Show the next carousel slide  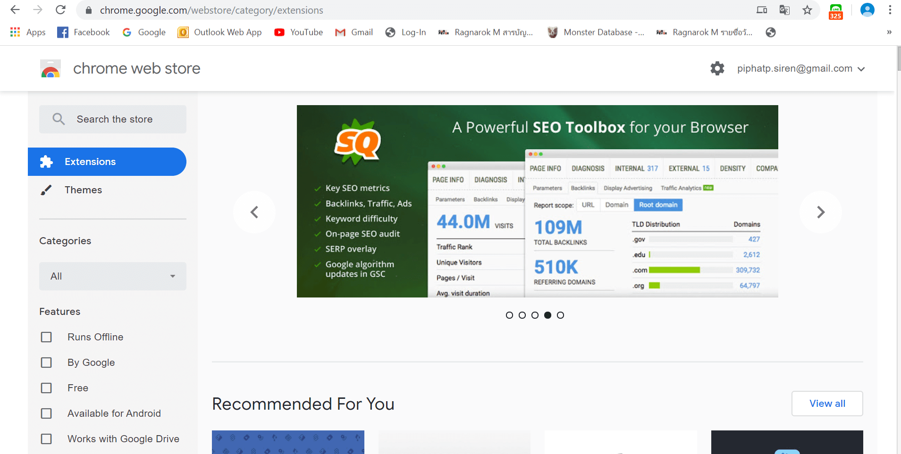pos(821,212)
